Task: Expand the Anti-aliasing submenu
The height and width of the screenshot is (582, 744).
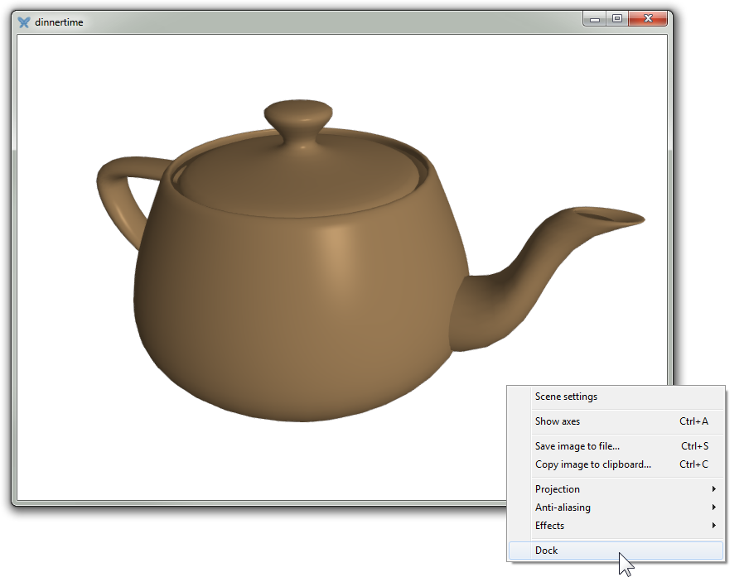Action: (563, 507)
